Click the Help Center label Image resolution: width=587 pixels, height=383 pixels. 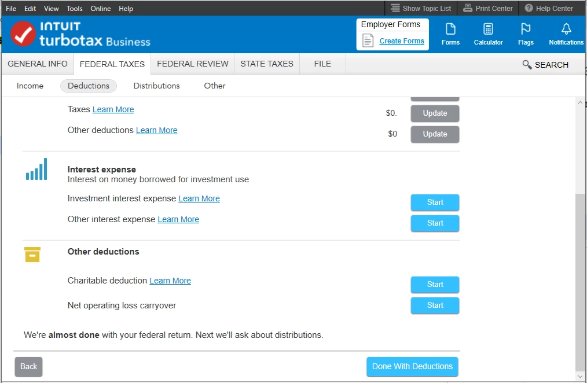pos(555,8)
